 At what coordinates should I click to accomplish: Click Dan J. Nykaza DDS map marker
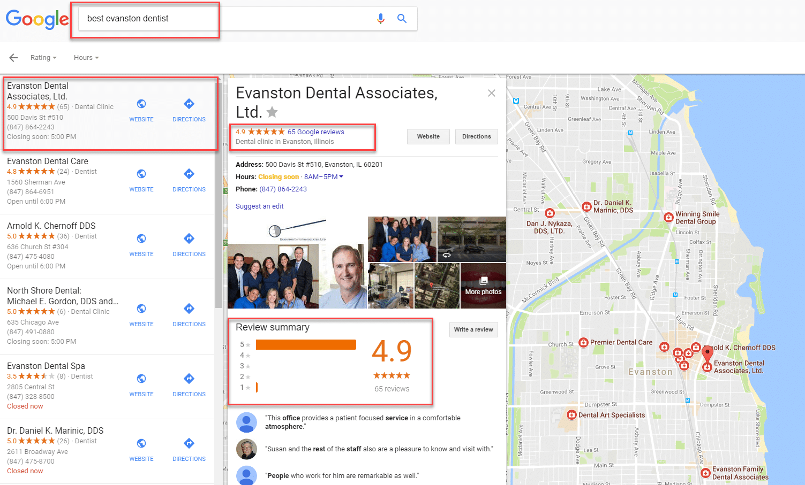pyautogui.click(x=550, y=213)
